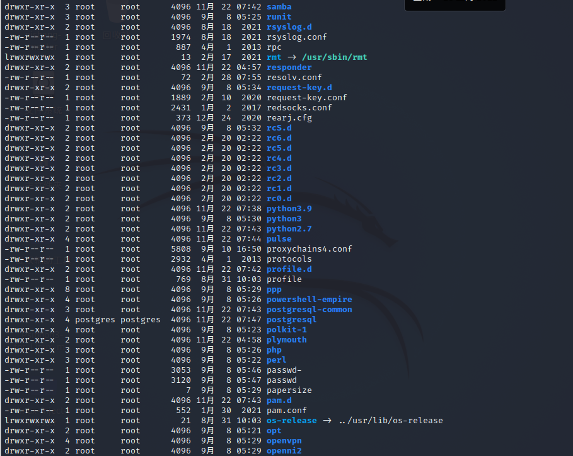Viewport: 573px width, 456px height.
Task: Click the pam.d directory name
Action: tap(279, 400)
